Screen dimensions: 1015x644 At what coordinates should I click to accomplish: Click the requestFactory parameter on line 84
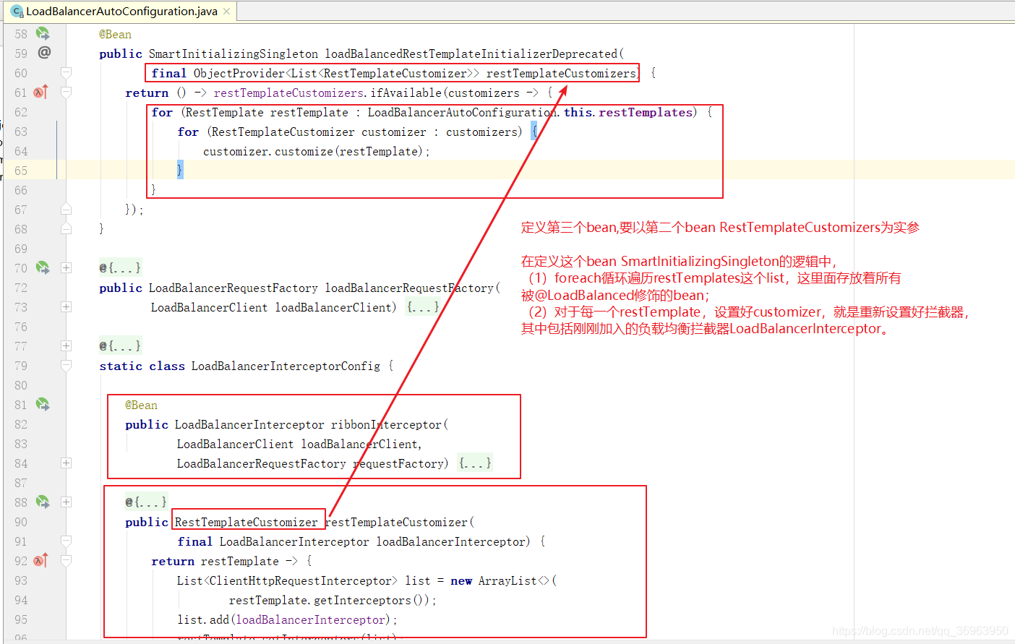point(398,463)
